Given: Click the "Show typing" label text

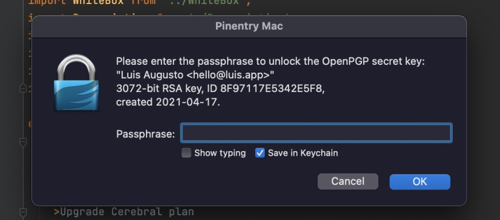Looking at the screenshot, I should [x=220, y=153].
